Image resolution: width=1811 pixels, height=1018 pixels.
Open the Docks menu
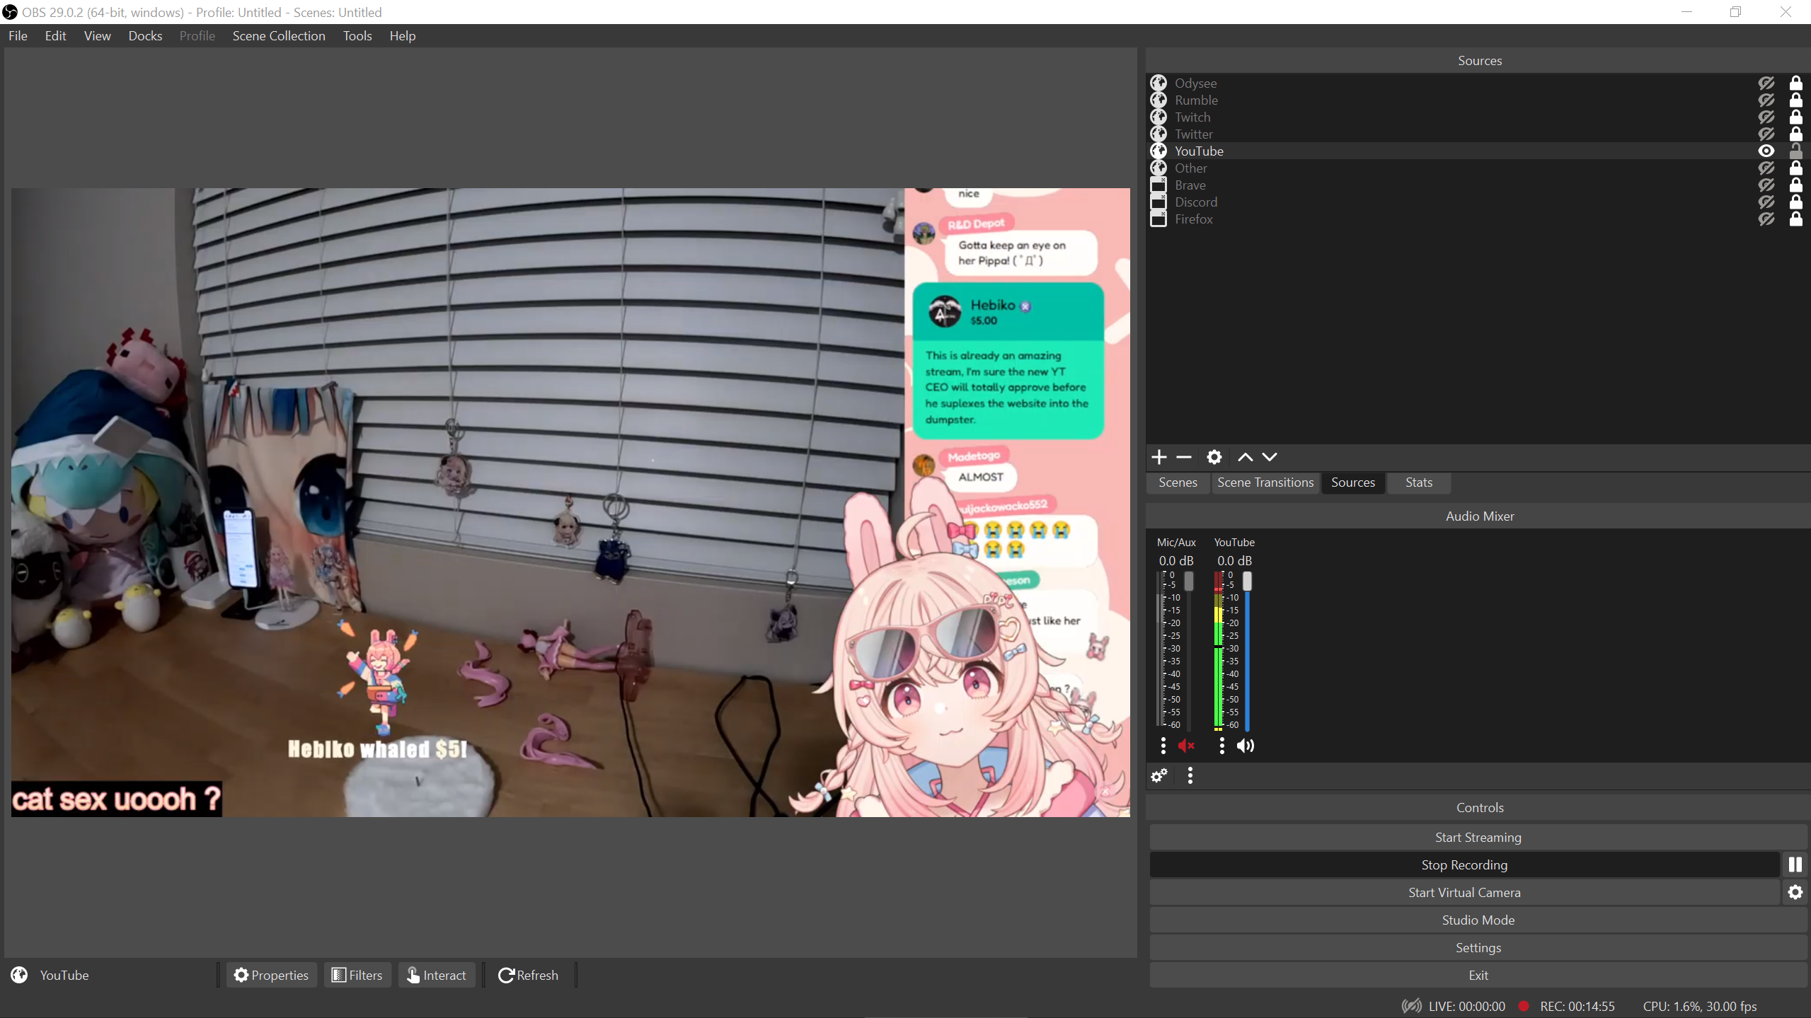tap(145, 35)
